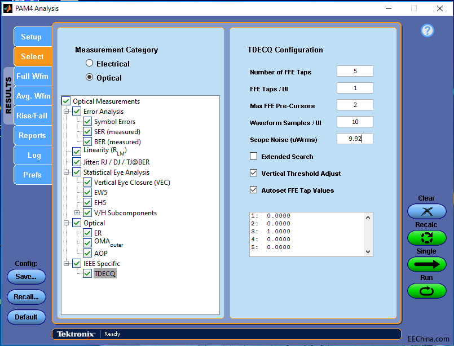Collapse the IEEE Specific node
Screen dimensions: 454x346
67,263
